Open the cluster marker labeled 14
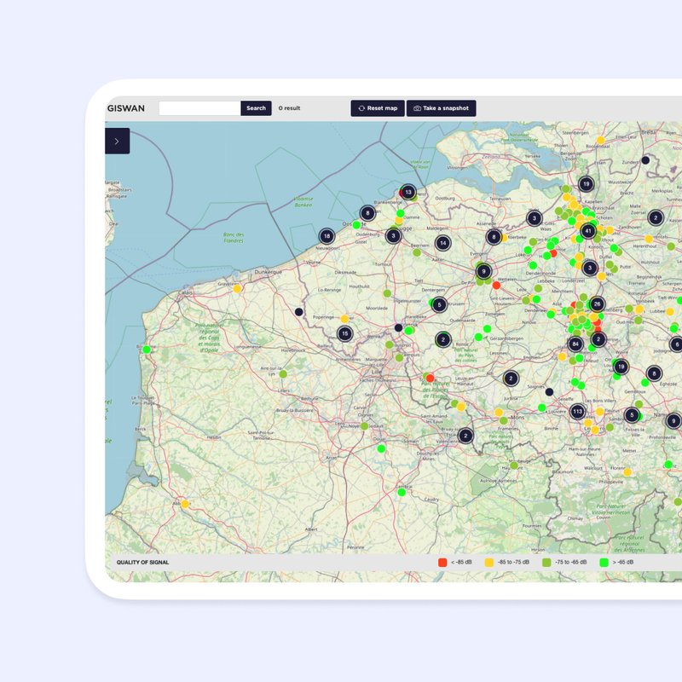Viewport: 682px width, 682px height. tap(442, 243)
